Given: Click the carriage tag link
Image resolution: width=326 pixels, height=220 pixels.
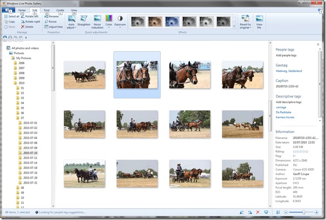Looking at the screenshot, I should click(x=281, y=107).
